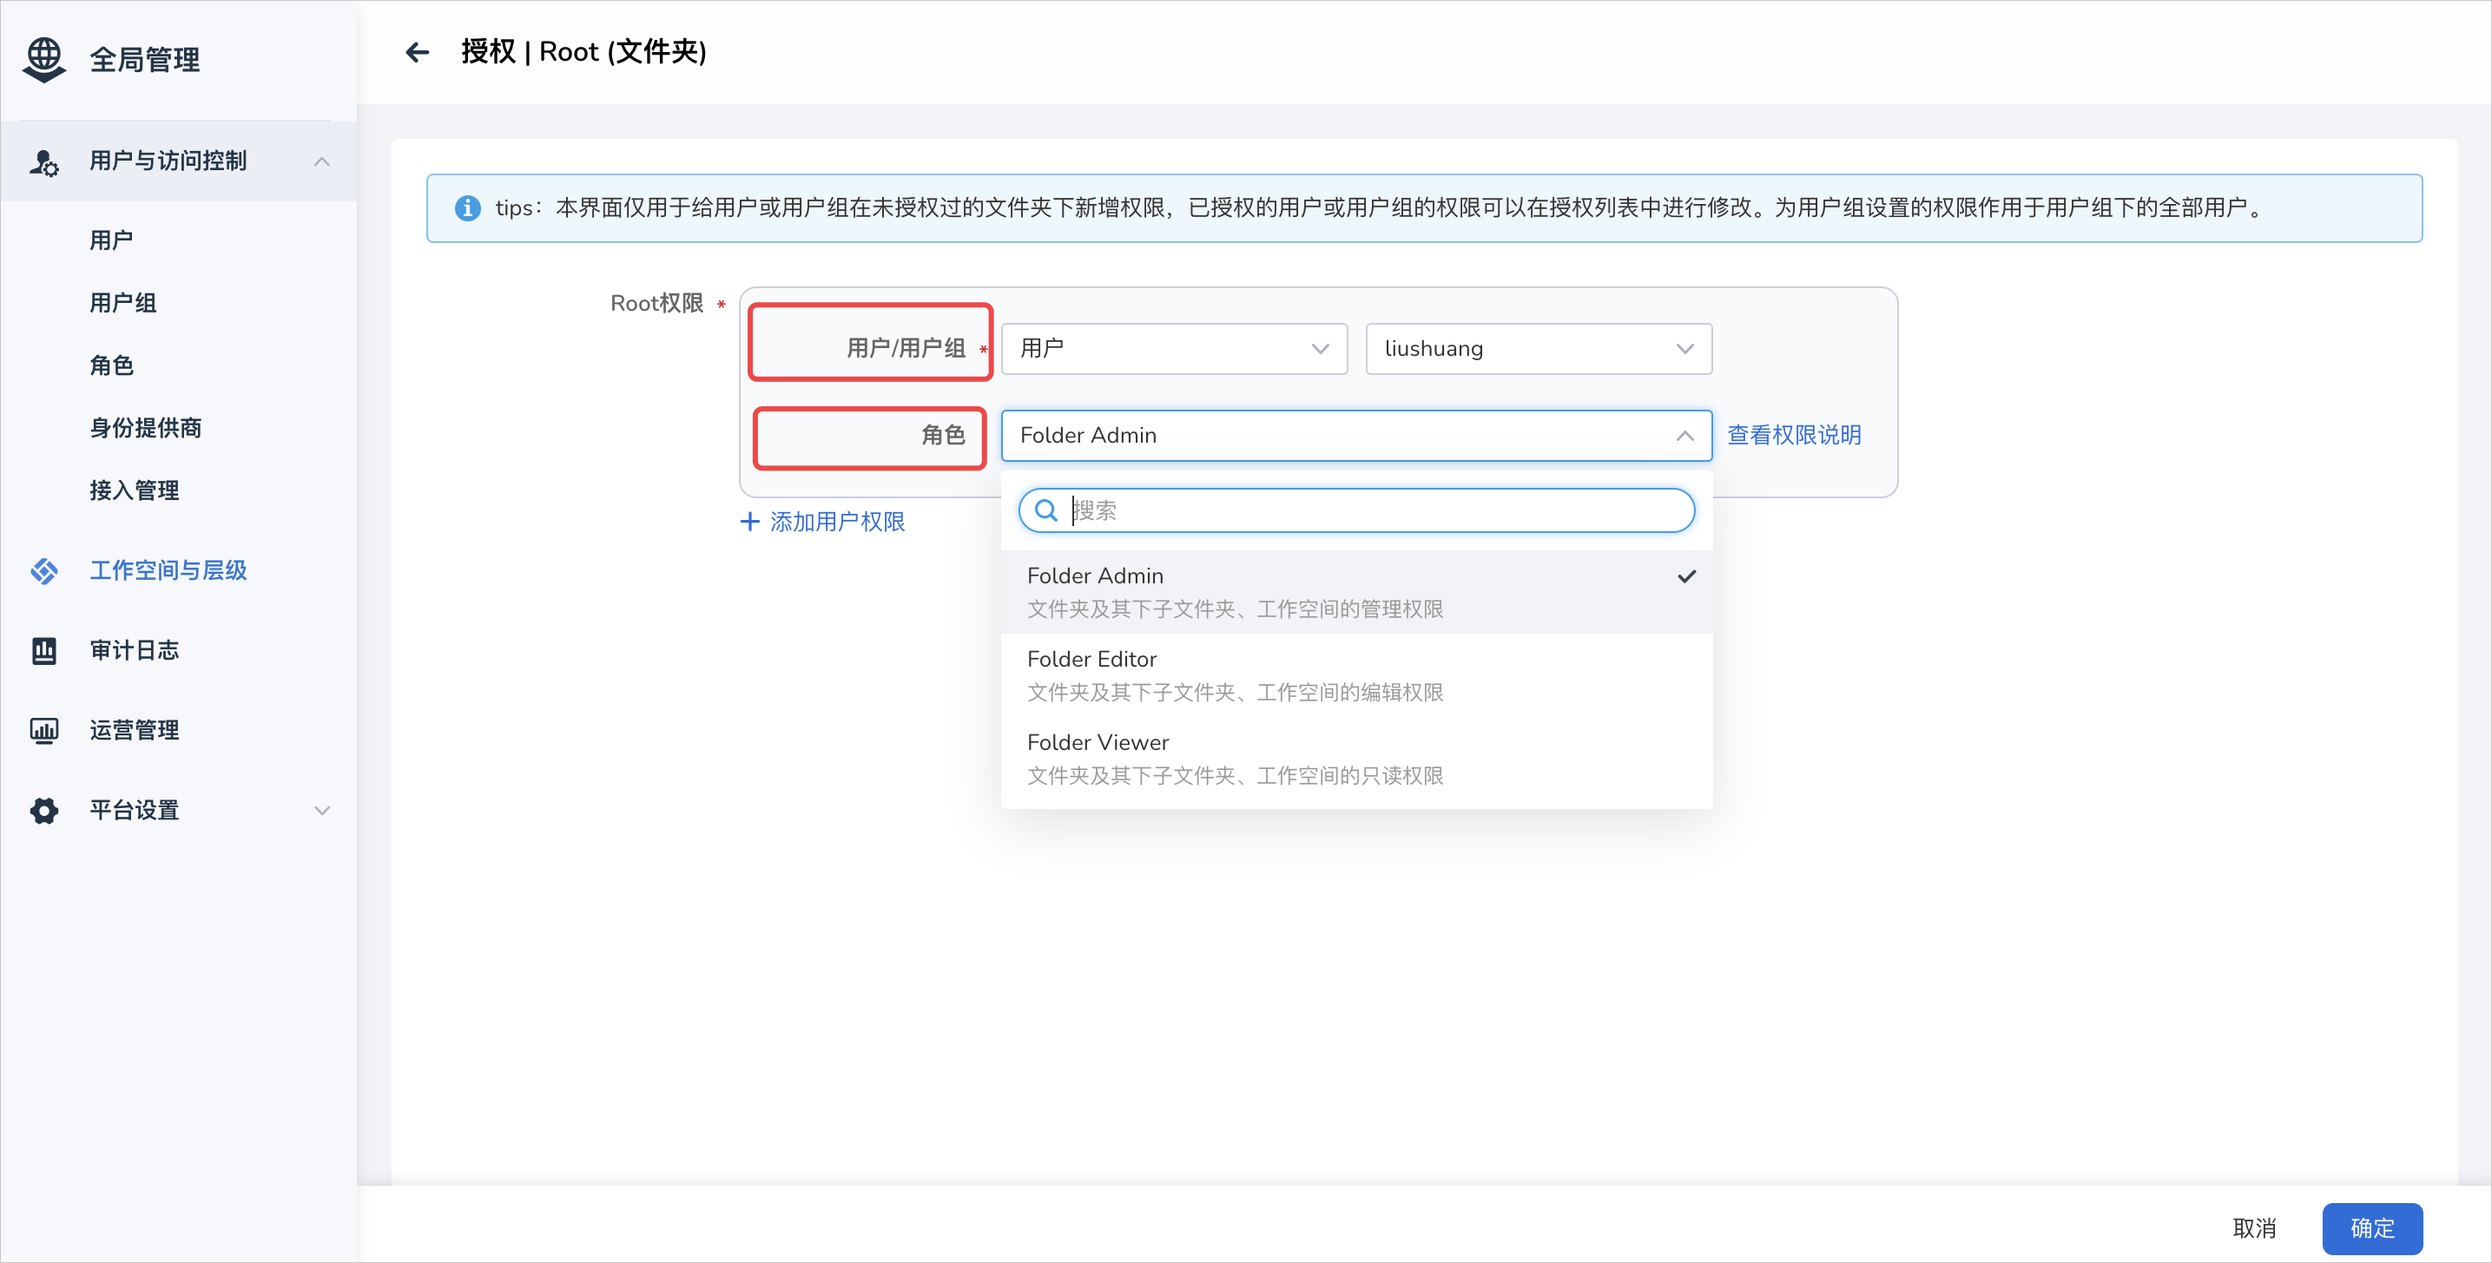Click the platform settings gear icon
Viewport: 2492px width, 1263px height.
pyautogui.click(x=43, y=811)
